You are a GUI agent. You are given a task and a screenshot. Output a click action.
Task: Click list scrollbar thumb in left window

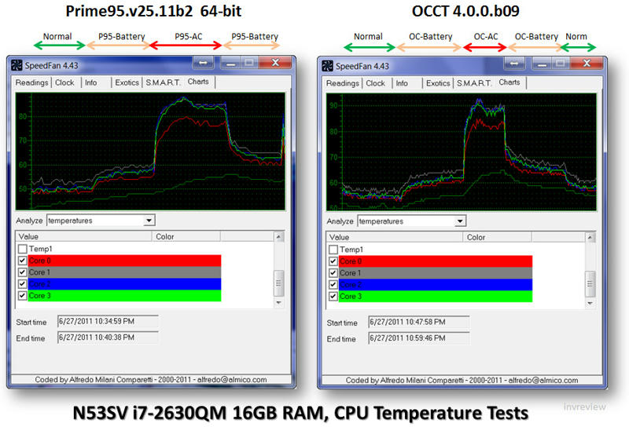(279, 283)
